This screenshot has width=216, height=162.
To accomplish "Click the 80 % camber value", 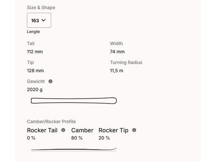I will (x=77, y=138).
